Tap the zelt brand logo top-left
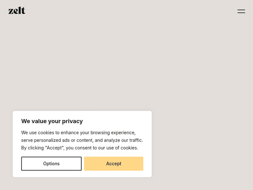253x190 pixels. pos(17,10)
